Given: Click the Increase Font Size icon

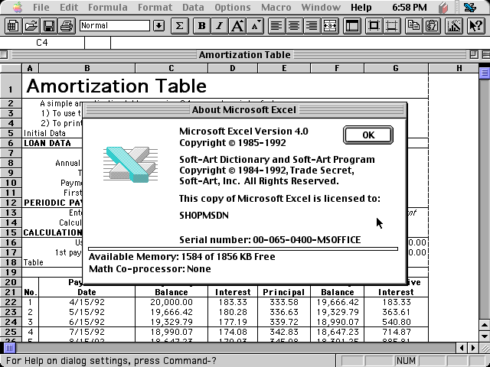Looking at the screenshot, I should pos(238,25).
